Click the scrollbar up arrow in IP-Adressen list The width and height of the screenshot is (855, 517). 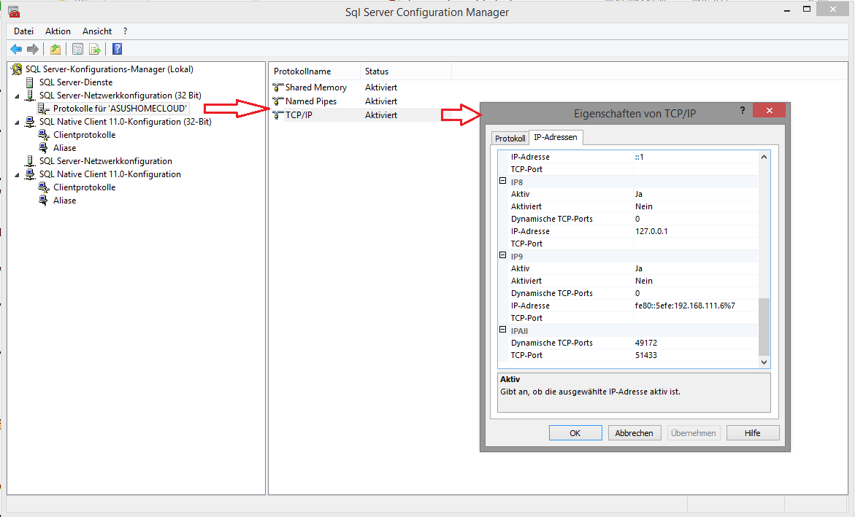coord(764,157)
